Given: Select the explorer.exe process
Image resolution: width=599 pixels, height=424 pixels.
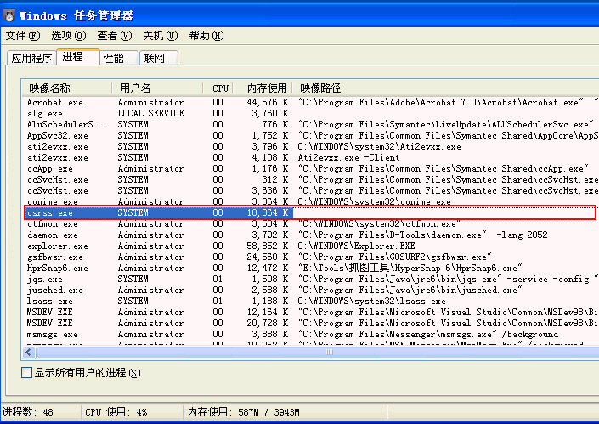Looking at the screenshot, I should [311, 246].
